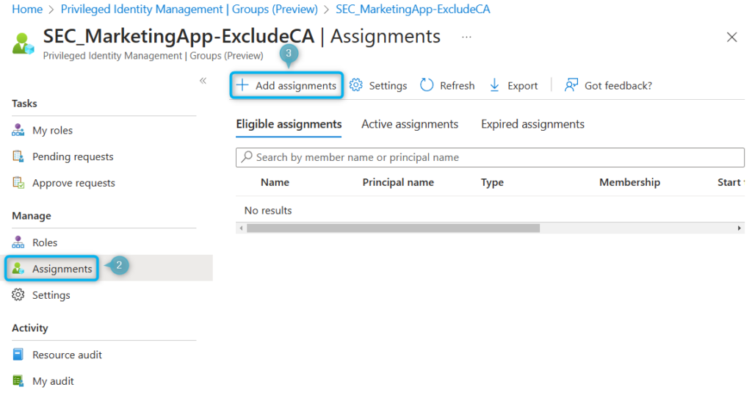The width and height of the screenshot is (752, 409).
Task: Switch to Active assignments tab
Action: [x=410, y=124]
